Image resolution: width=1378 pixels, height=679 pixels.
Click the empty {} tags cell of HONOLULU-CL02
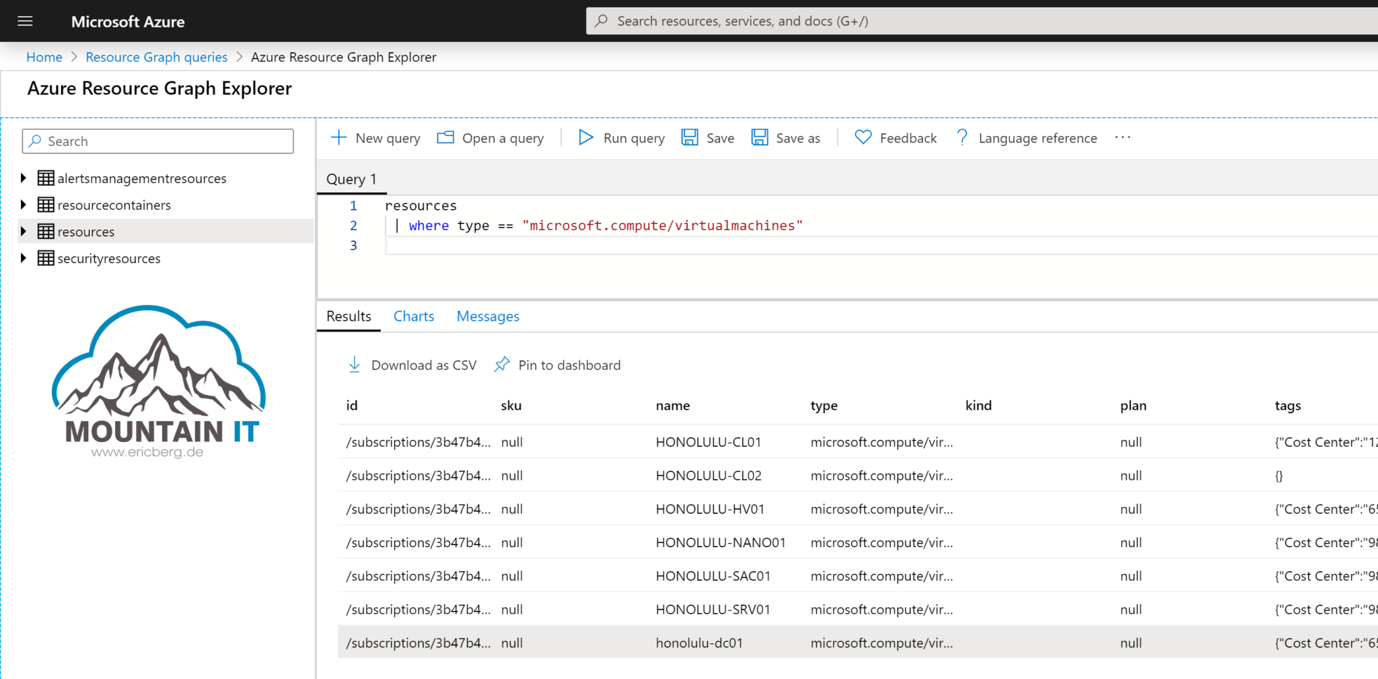1278,476
